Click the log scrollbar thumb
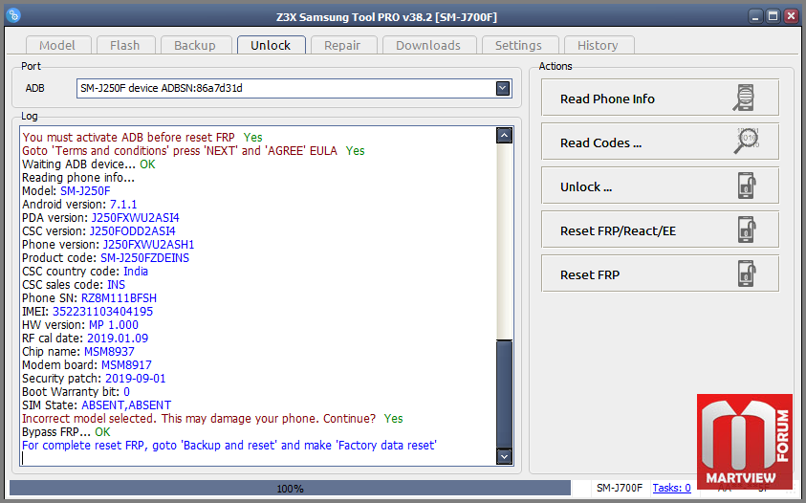 pos(504,393)
